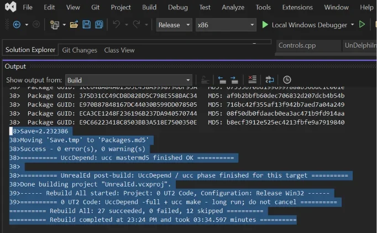Screen dimensions: 377x233
Task: Click the Visual Studio logo icon
Action: coord(11,7)
